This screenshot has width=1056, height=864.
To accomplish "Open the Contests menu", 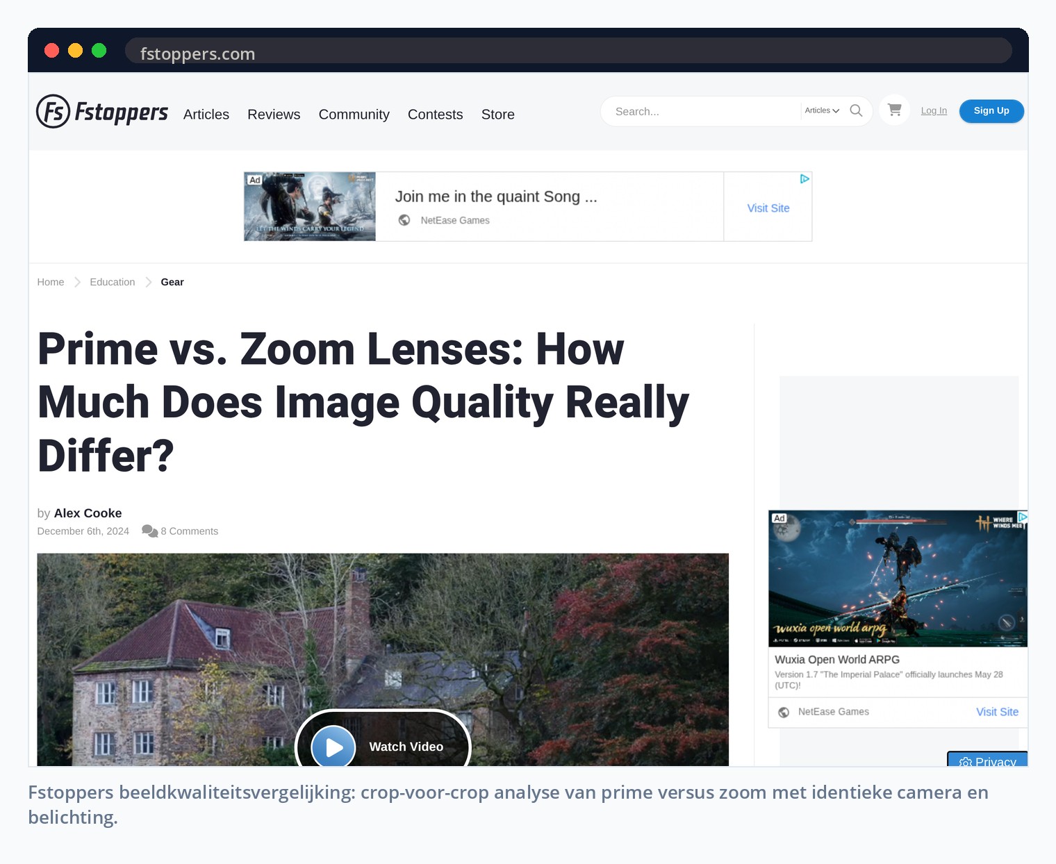I will (x=435, y=115).
